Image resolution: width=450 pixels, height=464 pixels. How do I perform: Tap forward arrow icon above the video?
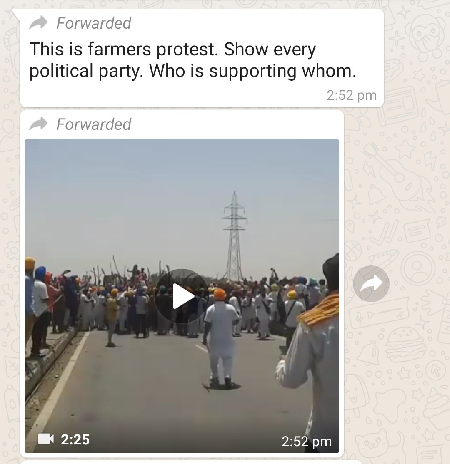[x=38, y=124]
